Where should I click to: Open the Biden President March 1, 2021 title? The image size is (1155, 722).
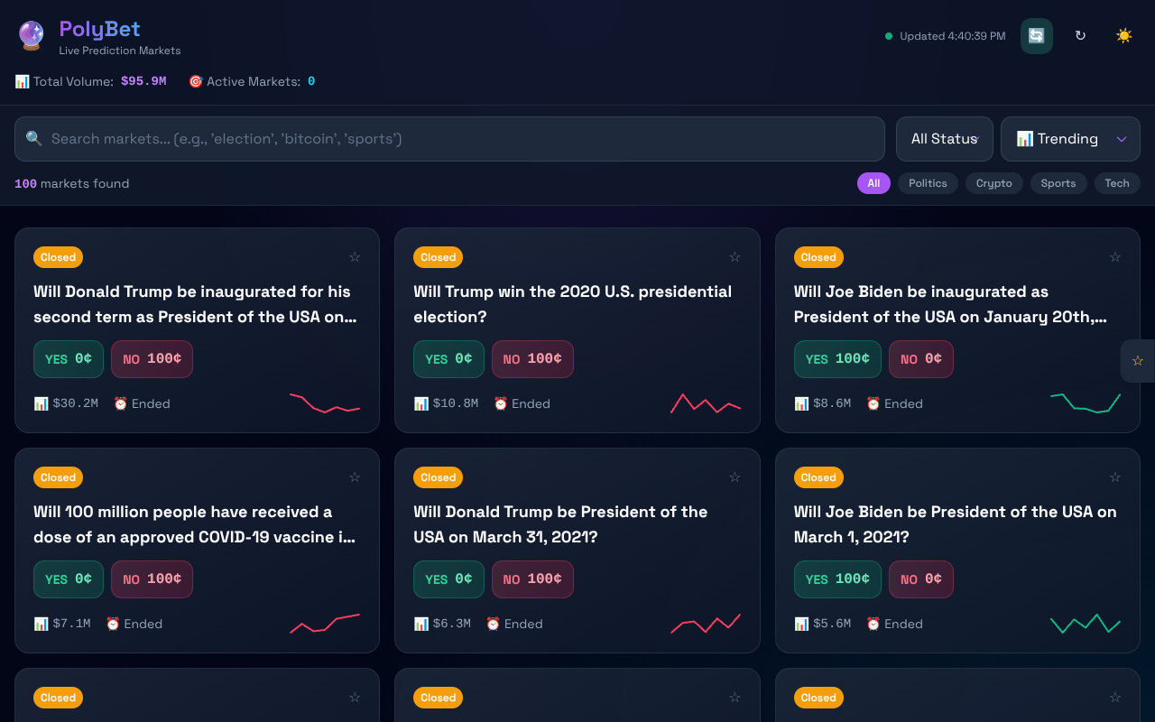(x=956, y=524)
